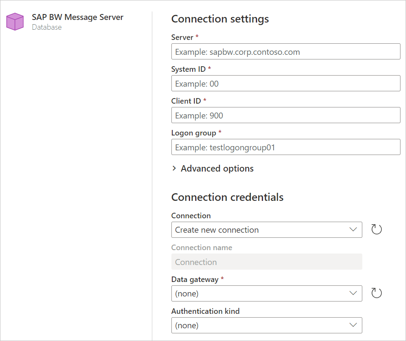Click the Client ID input field
406x341 pixels.
click(286, 115)
